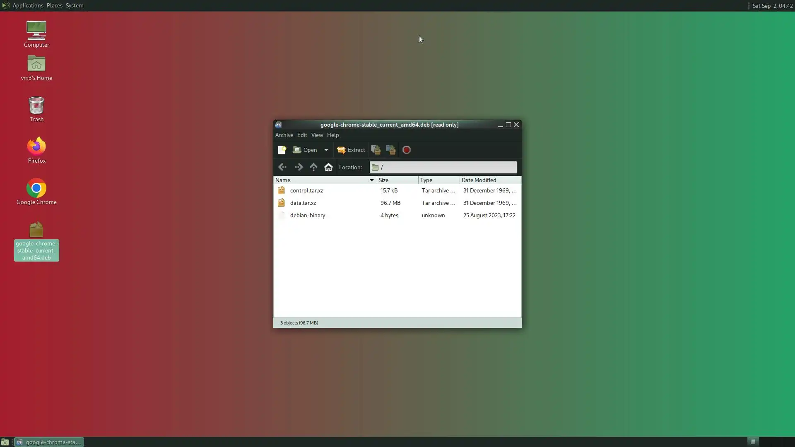This screenshot has width=795, height=447.
Task: Click the Open archive button
Action: click(x=305, y=150)
